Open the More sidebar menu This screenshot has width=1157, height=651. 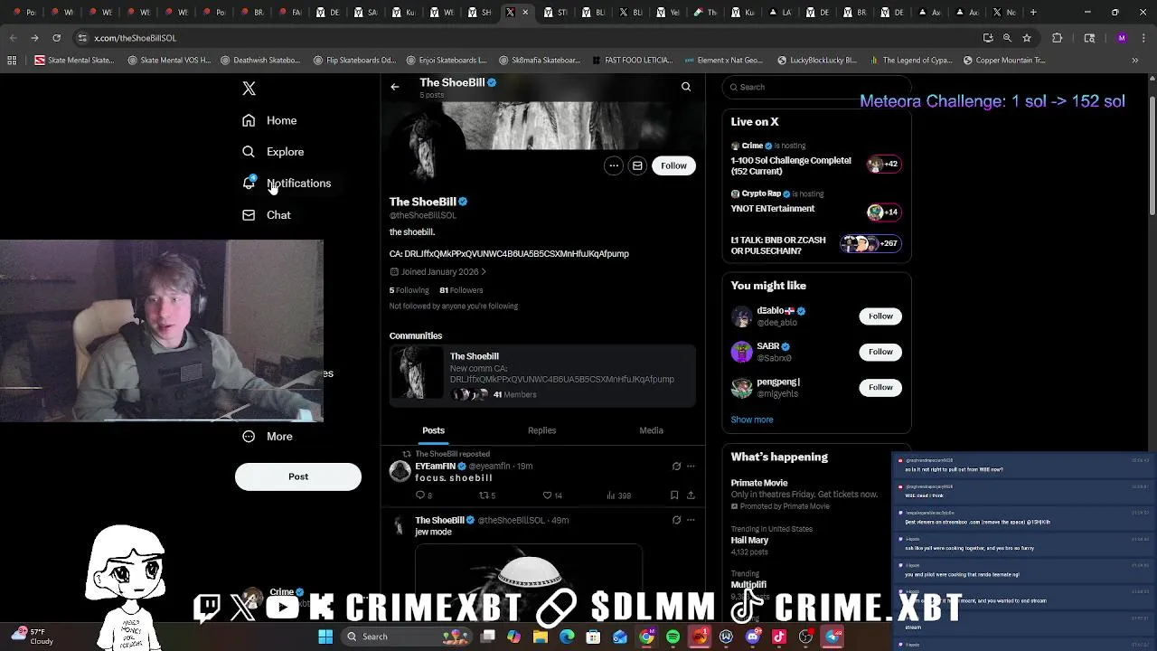point(268,437)
